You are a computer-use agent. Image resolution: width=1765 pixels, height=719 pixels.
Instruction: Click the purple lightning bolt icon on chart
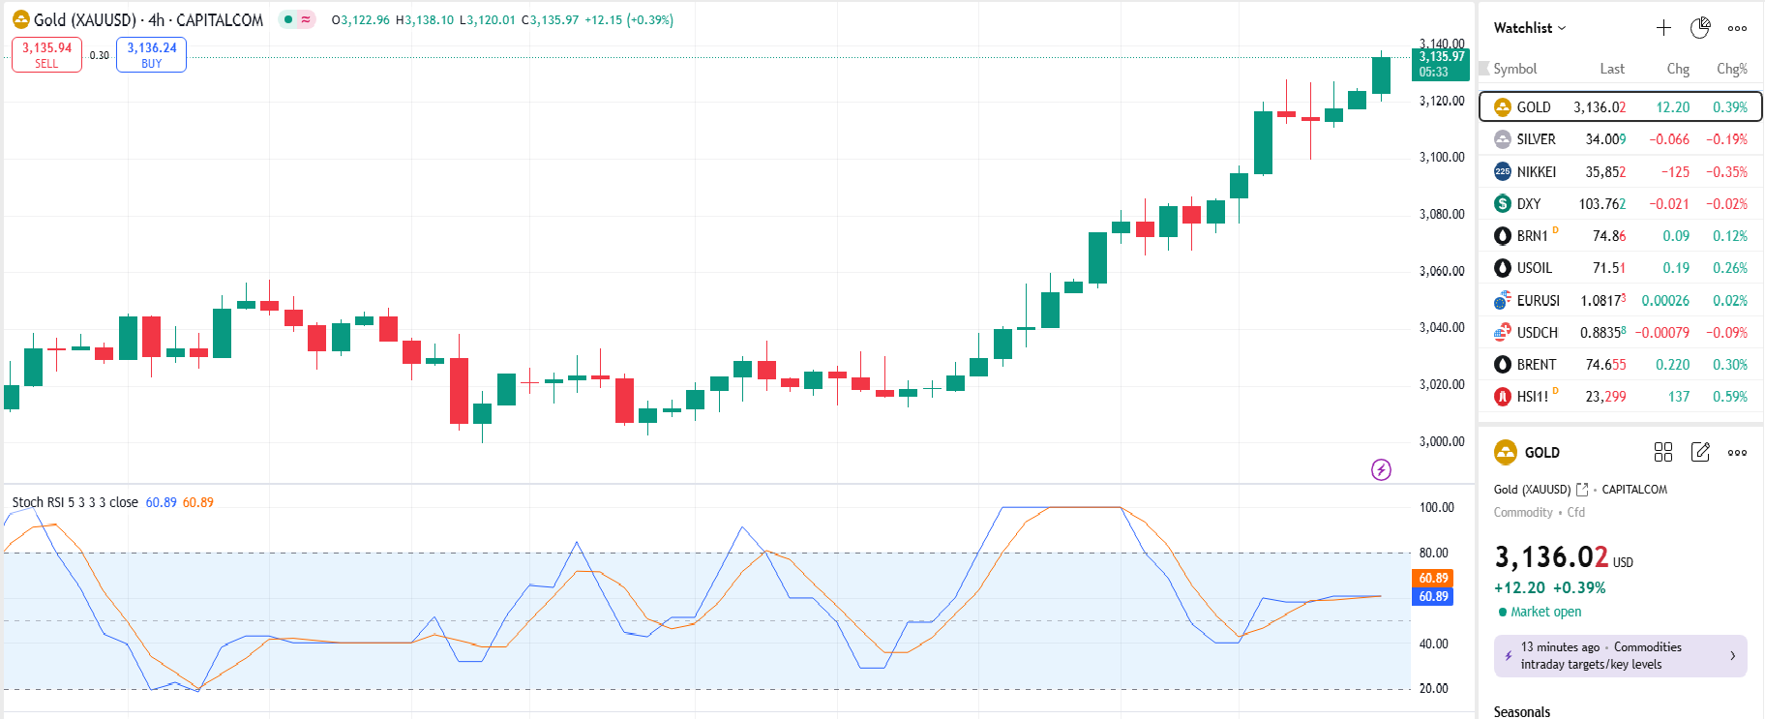pyautogui.click(x=1381, y=469)
